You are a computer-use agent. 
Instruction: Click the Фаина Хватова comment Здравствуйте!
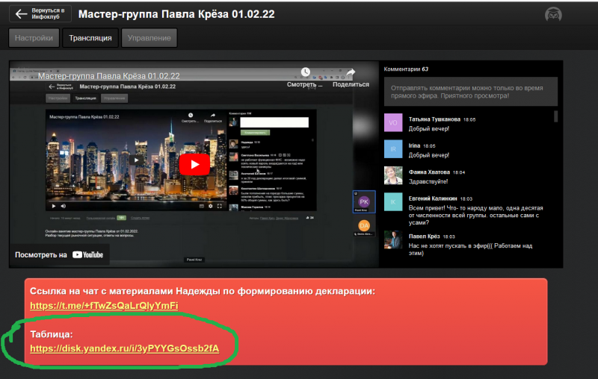tap(428, 181)
